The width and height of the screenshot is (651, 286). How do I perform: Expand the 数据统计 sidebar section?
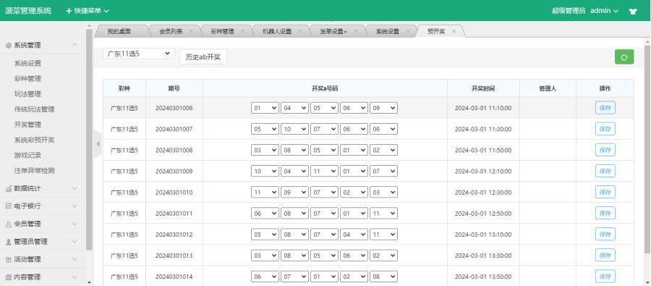click(75, 188)
